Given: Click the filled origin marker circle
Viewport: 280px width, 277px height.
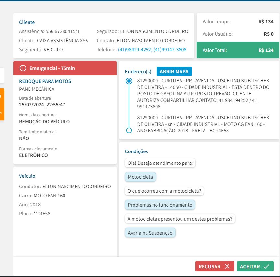Looking at the screenshot, I should 129,81.
